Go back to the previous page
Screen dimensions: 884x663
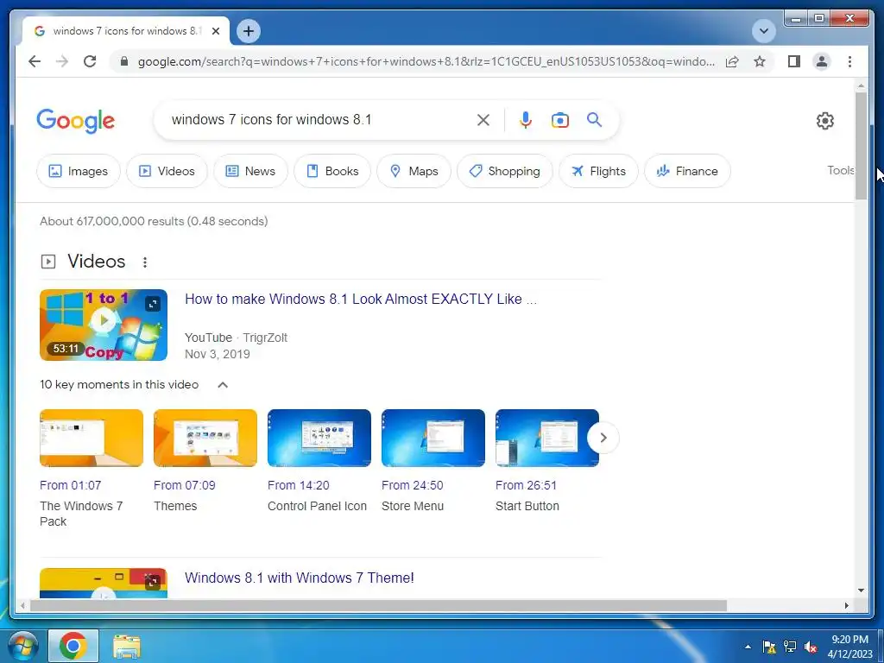point(35,61)
